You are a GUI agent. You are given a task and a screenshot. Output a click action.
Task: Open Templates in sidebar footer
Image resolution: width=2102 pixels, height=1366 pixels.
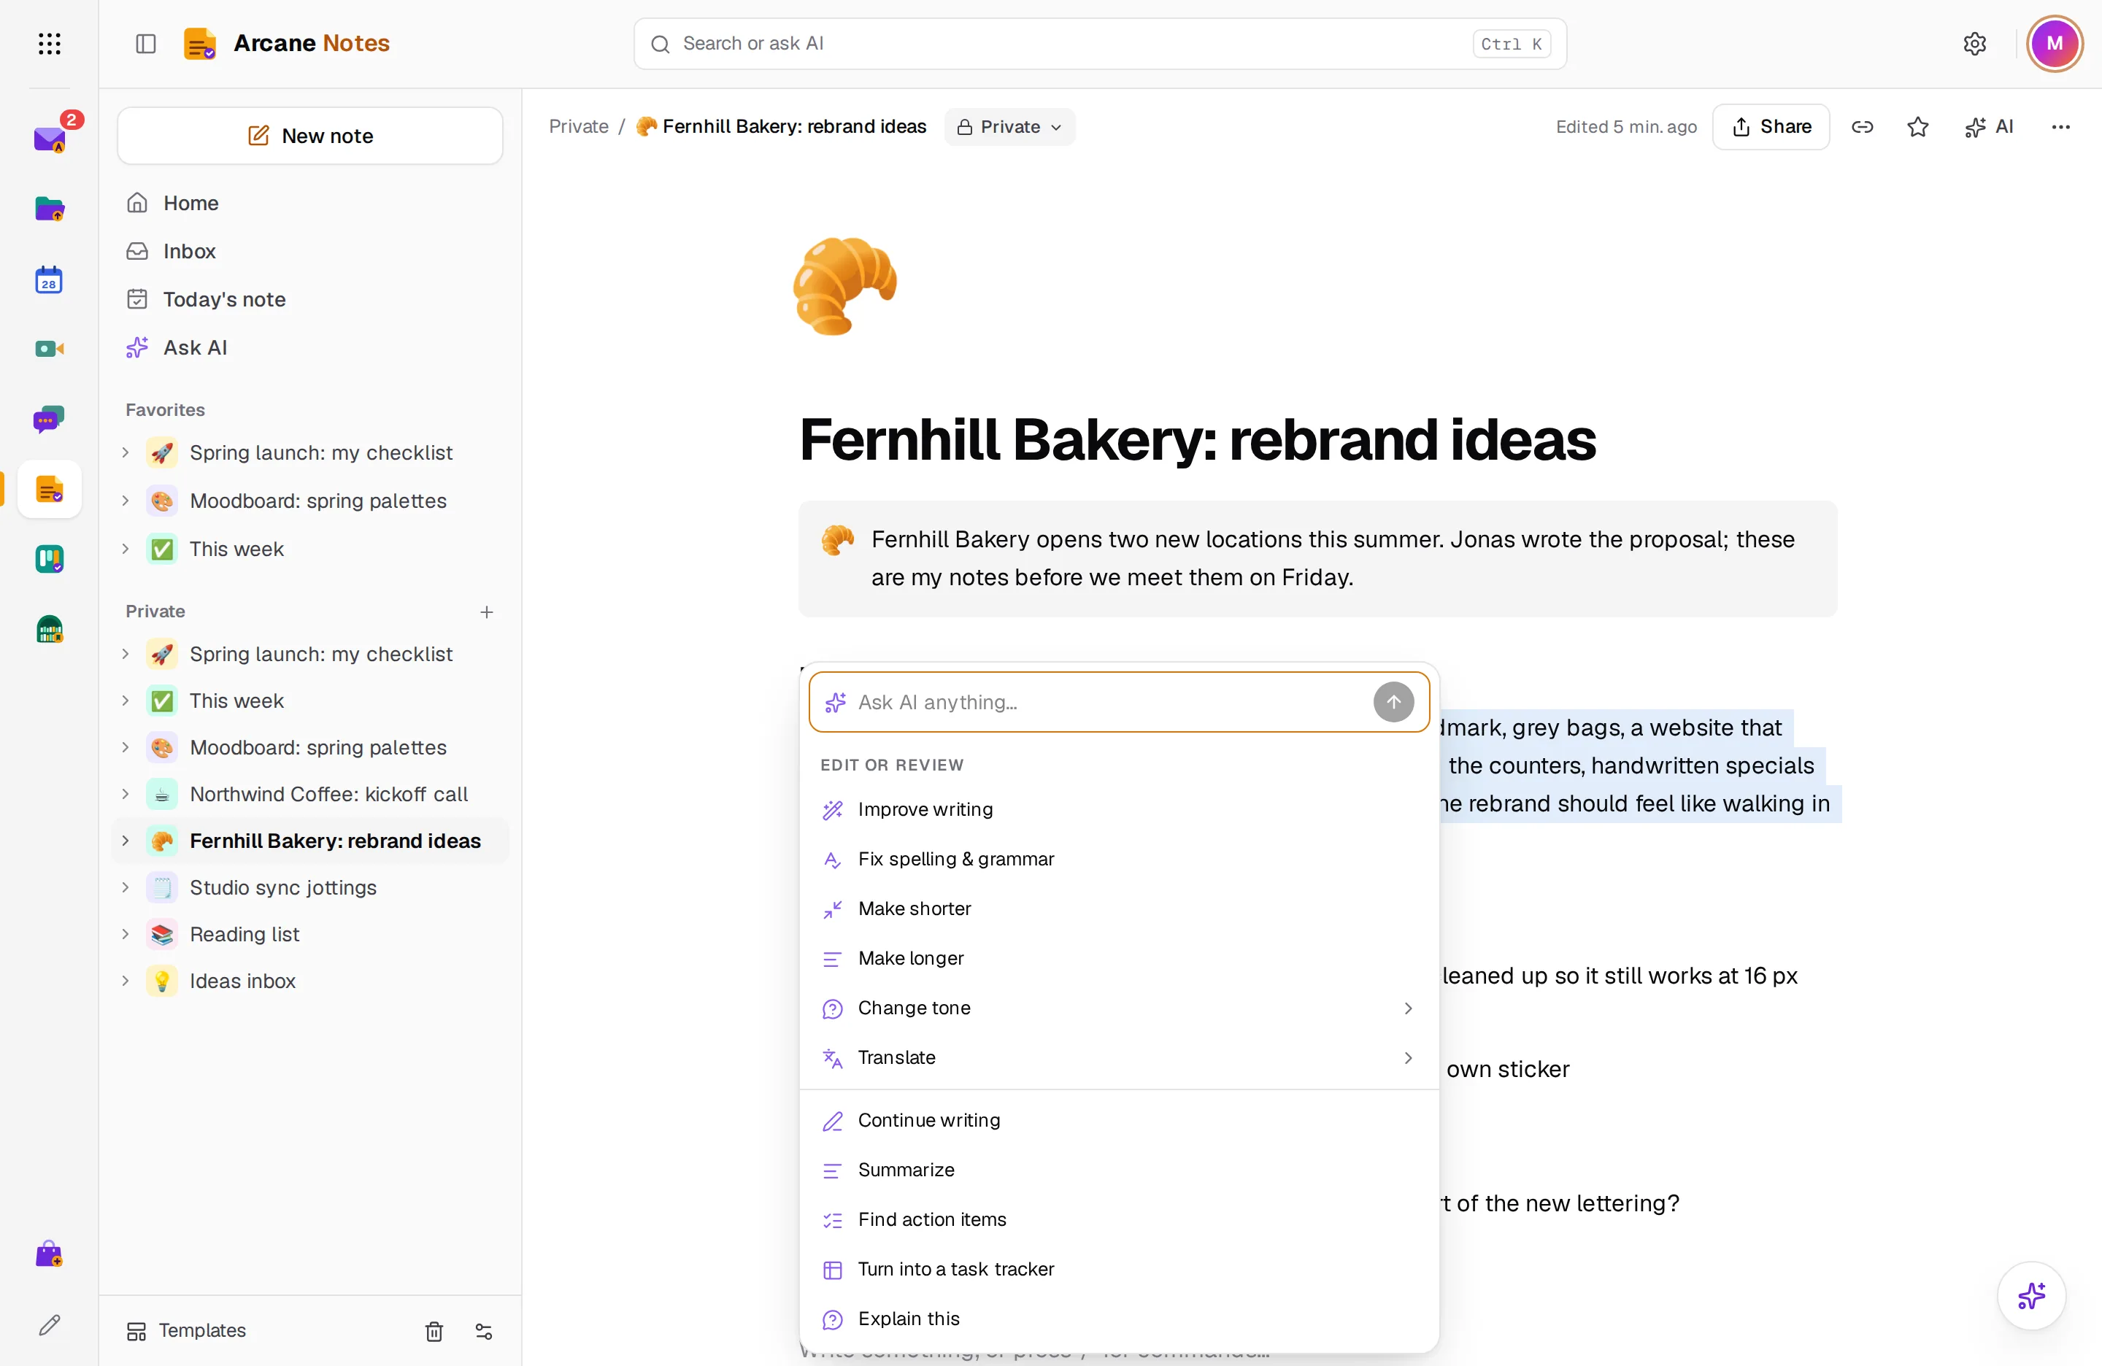click(186, 1331)
